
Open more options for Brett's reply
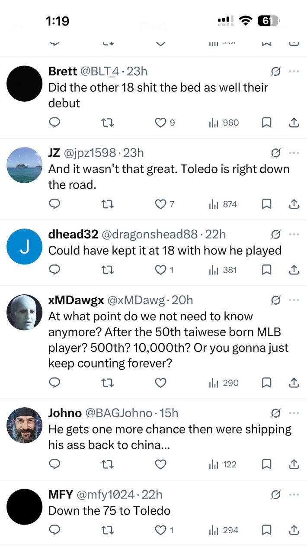294,71
